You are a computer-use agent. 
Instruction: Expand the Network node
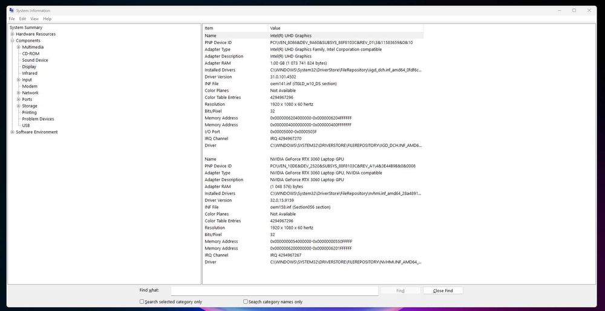[19, 93]
